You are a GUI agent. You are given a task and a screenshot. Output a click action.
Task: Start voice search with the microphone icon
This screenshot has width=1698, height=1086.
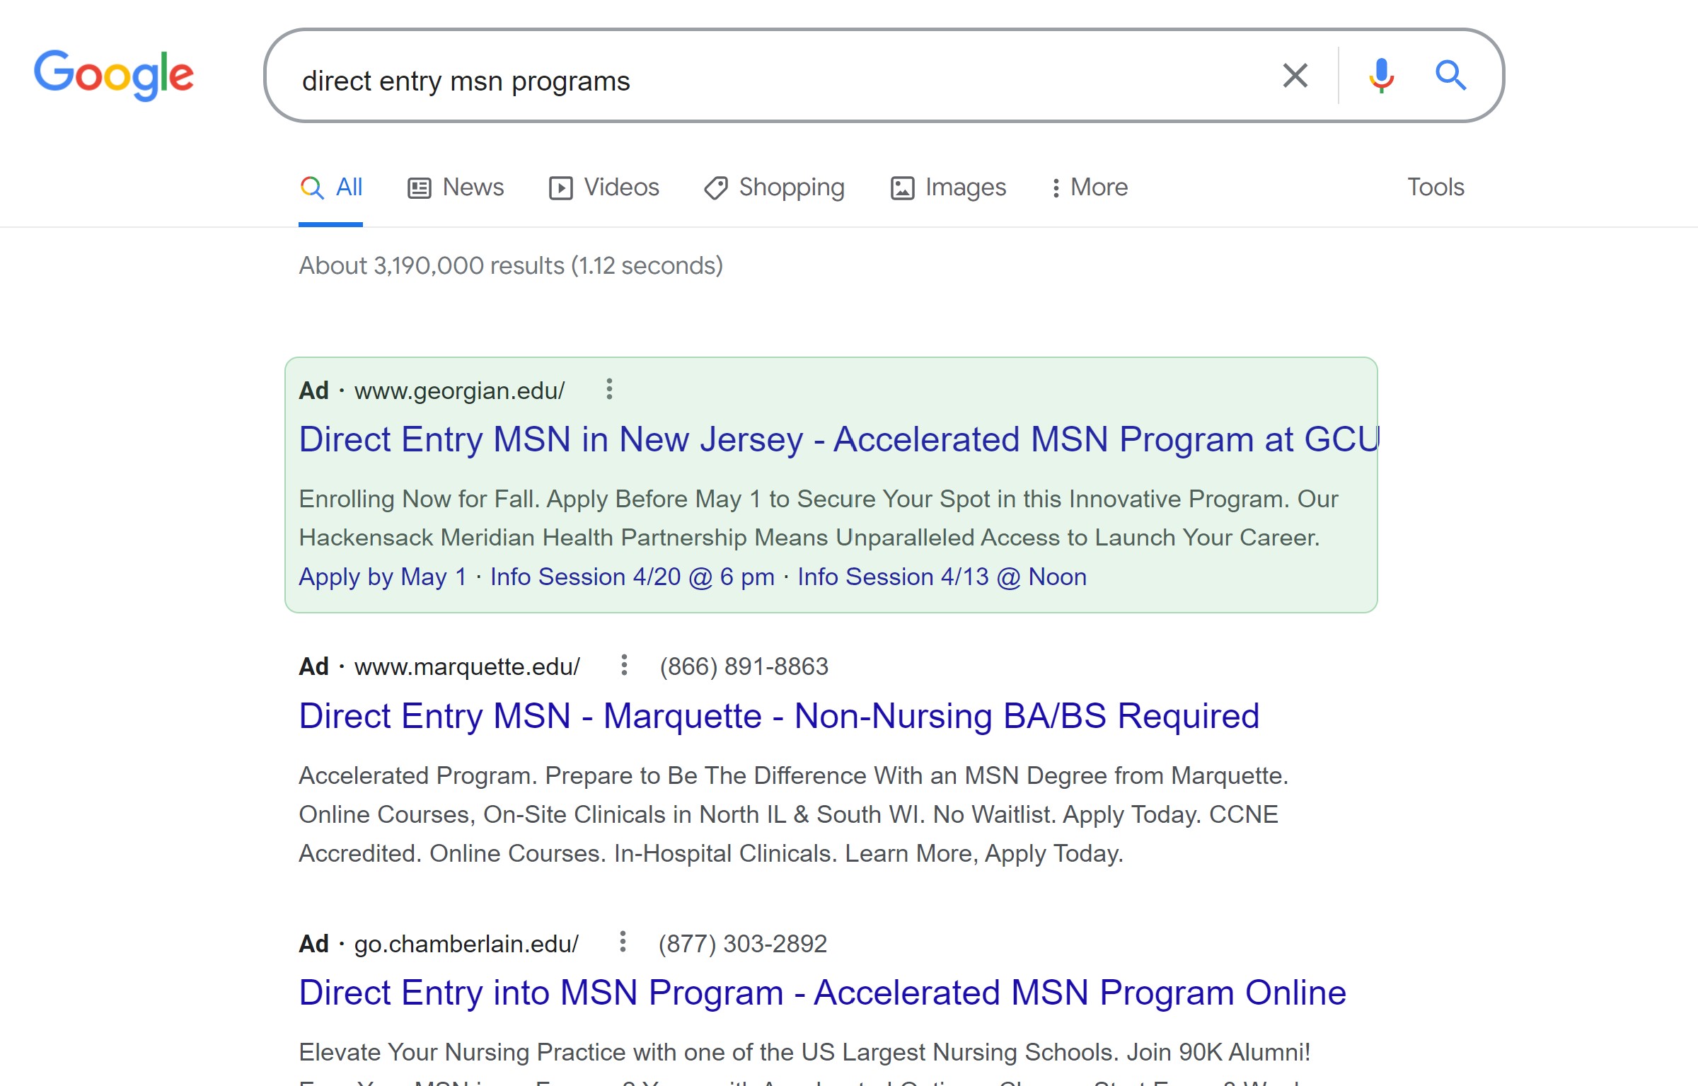click(1380, 76)
